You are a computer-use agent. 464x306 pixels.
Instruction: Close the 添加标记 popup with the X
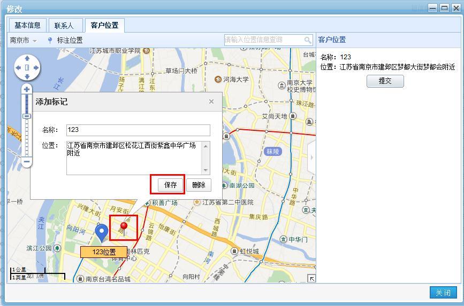(211, 101)
